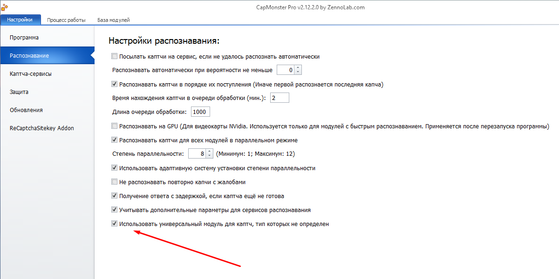The height and width of the screenshot is (279, 559).
Task: Uncheck parallel mode for all modules
Action: pos(114,139)
